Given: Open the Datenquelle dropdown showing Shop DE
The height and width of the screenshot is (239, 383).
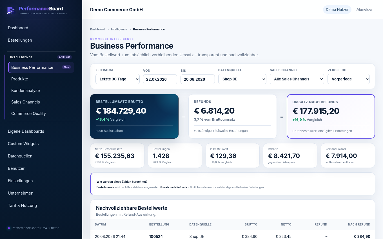Looking at the screenshot, I should tap(242, 79).
